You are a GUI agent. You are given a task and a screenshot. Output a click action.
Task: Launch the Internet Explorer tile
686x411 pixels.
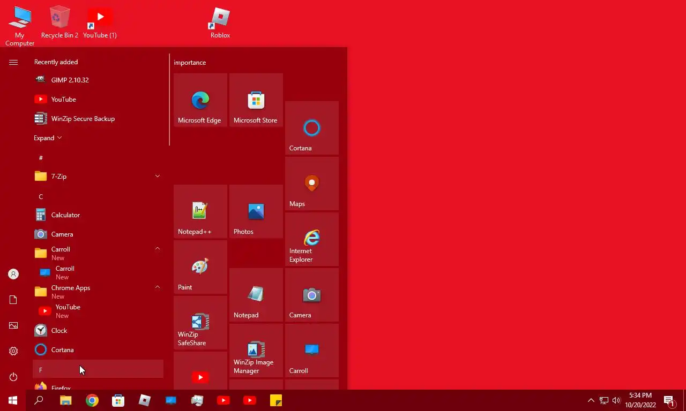pos(312,239)
